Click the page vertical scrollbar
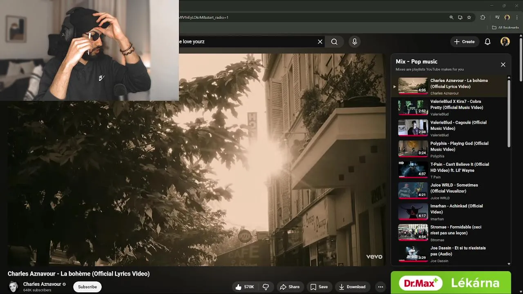This screenshot has height=294, width=523. pyautogui.click(x=521, y=59)
